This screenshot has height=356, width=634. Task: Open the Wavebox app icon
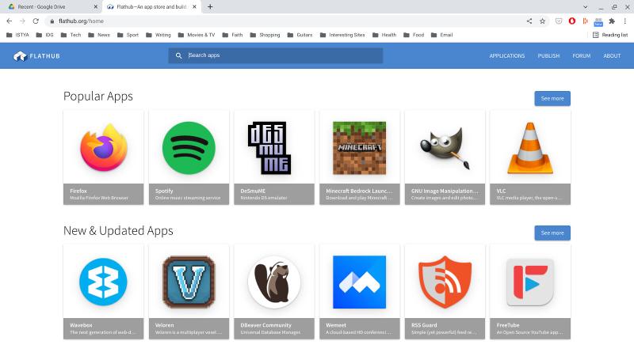(x=104, y=282)
